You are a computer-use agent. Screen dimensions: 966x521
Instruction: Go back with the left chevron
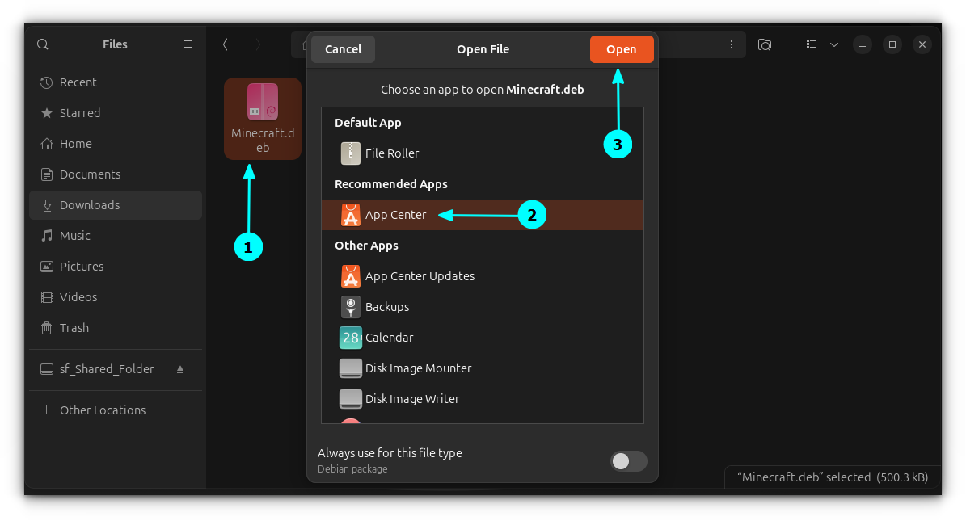click(226, 44)
